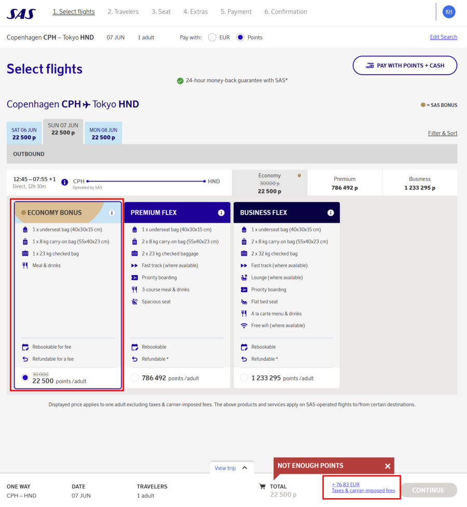Click the 12:45 – 07:55 +1 flight time
Viewport: 467px width, 507px height.
pos(34,179)
